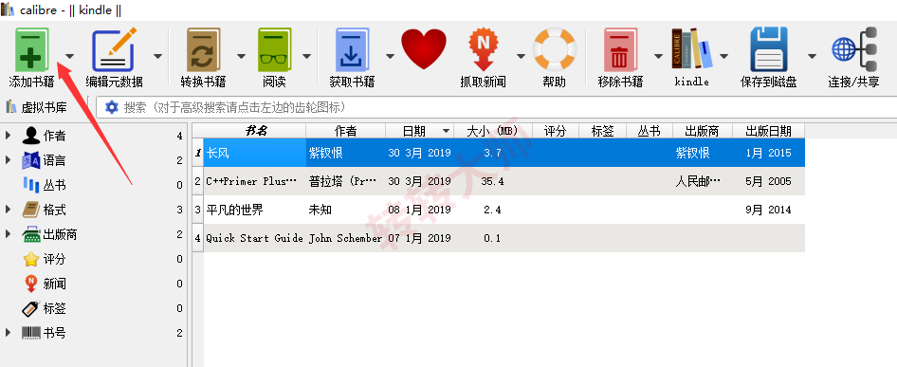The height and width of the screenshot is (367, 897).
Task: Open the dropdown arrow beside Add books
Action: pyautogui.click(x=70, y=56)
